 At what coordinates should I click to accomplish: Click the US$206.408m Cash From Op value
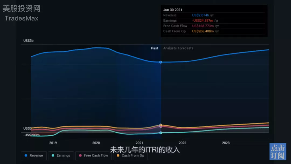point(203,31)
